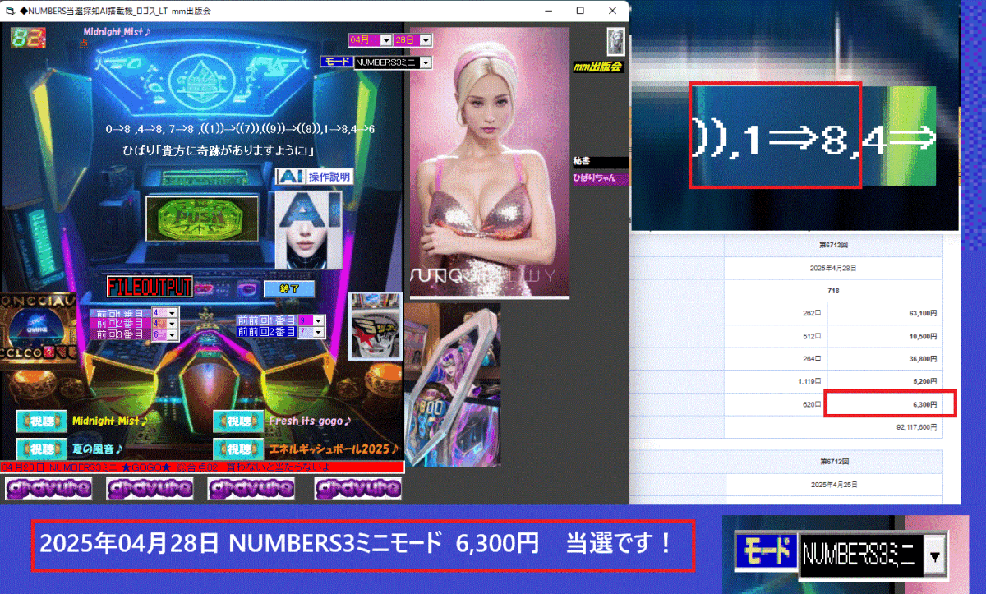This screenshot has width=986, height=594.
Task: Click the 10,500円 prize cell
Action: [x=885, y=336]
